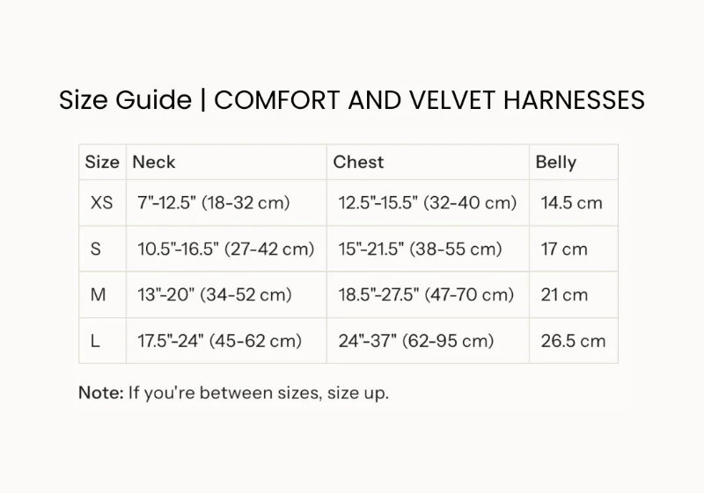The image size is (704, 493).
Task: Select the Neck column header
Action: tap(154, 162)
